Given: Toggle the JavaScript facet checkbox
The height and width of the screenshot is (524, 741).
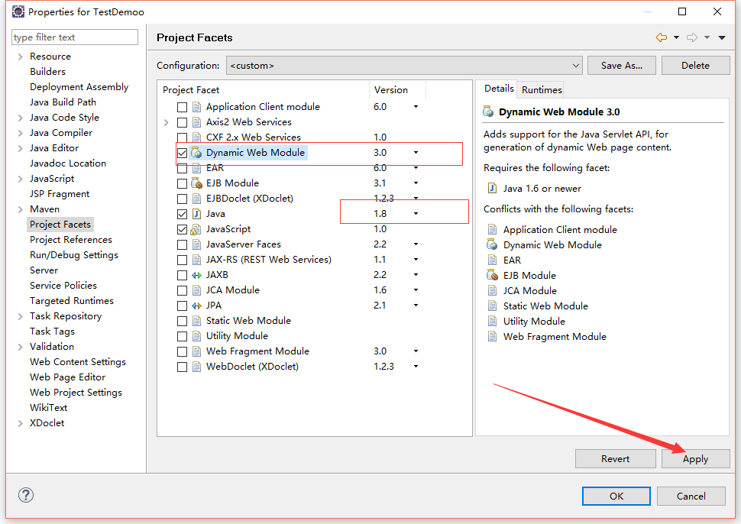Looking at the screenshot, I should coord(182,230).
